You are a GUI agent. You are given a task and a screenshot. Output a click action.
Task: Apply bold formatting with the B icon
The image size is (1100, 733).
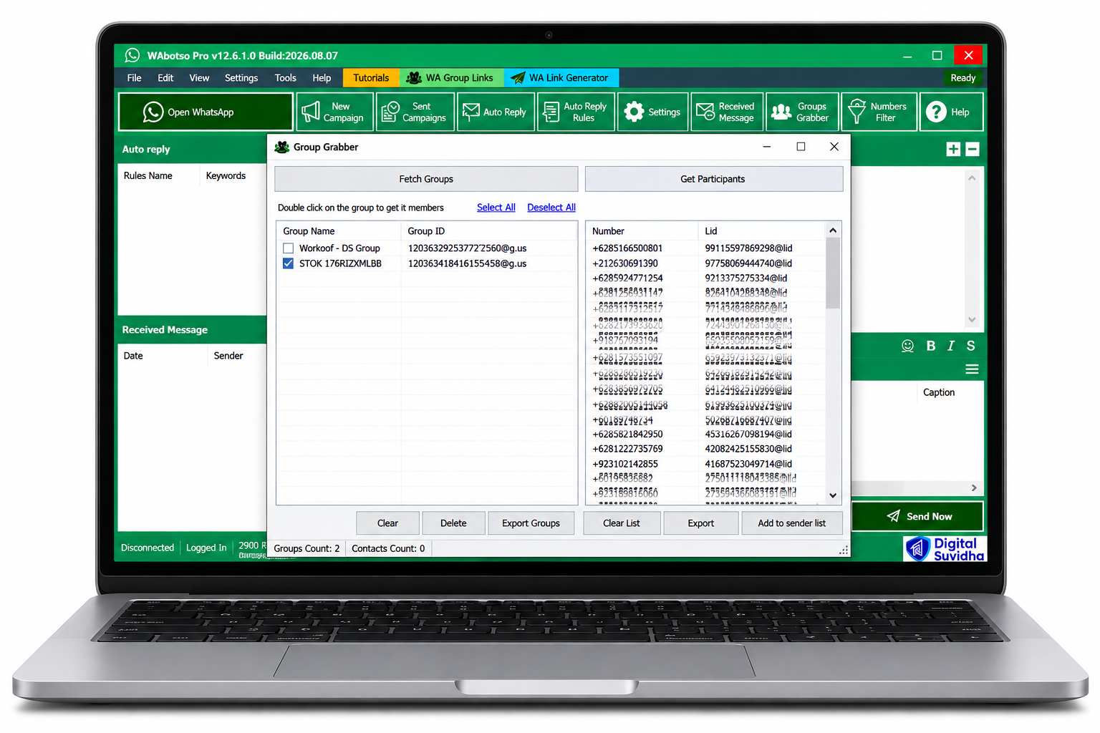[x=931, y=346]
